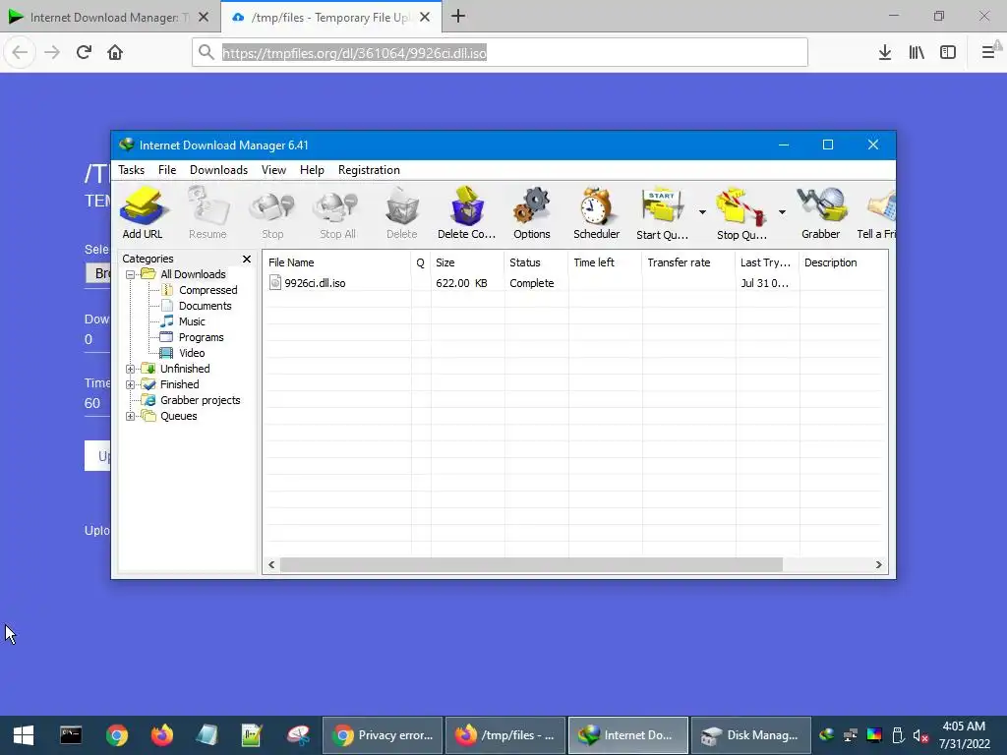This screenshot has width=1007, height=755.
Task: Open the Windows Start menu
Action: (24, 735)
